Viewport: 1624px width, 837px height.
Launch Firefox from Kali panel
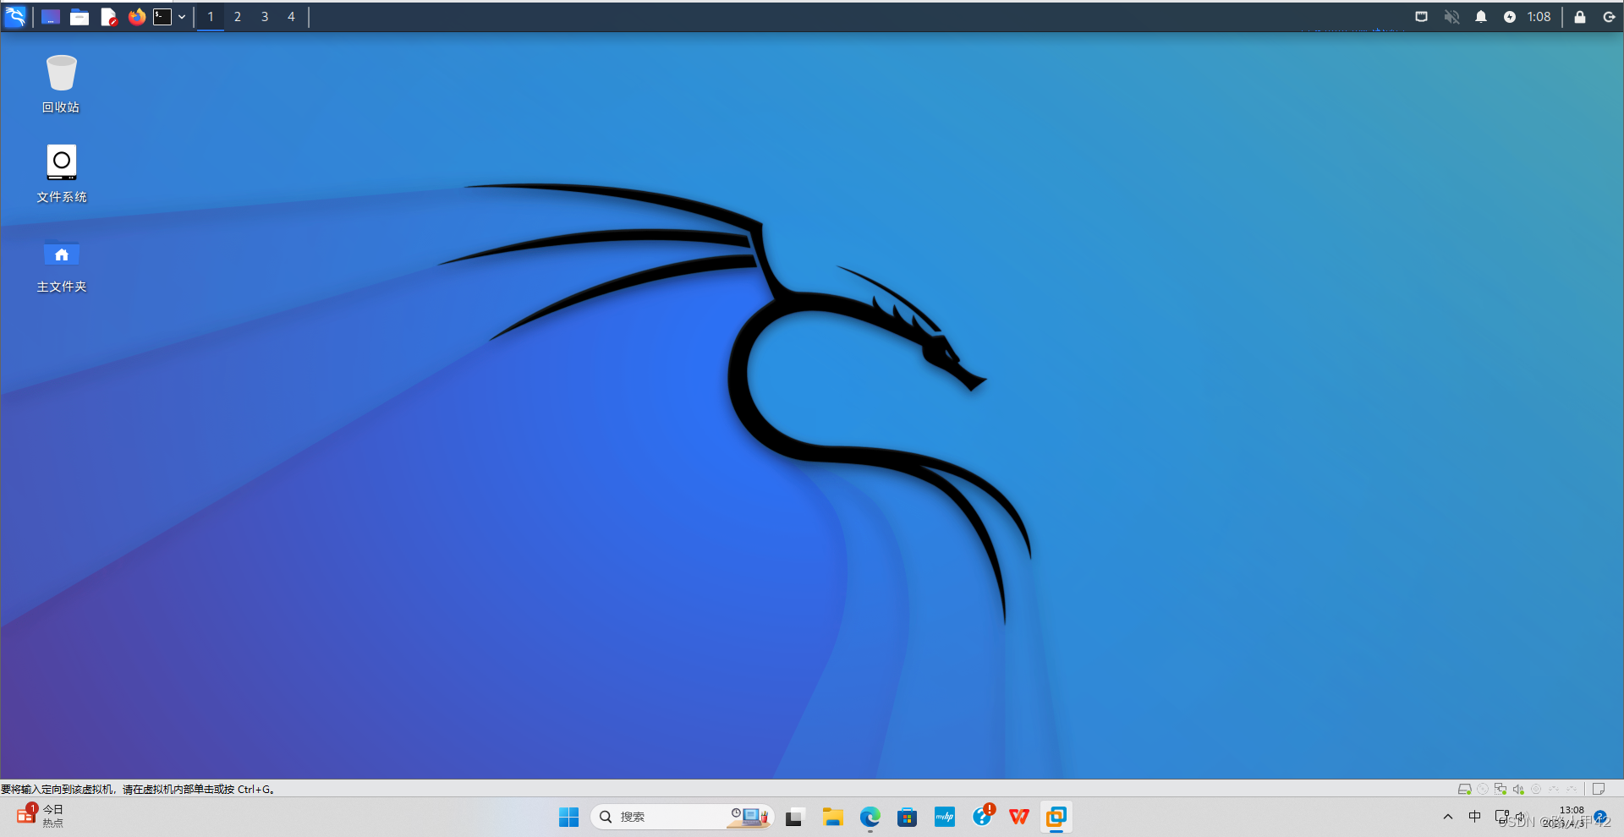coord(137,17)
